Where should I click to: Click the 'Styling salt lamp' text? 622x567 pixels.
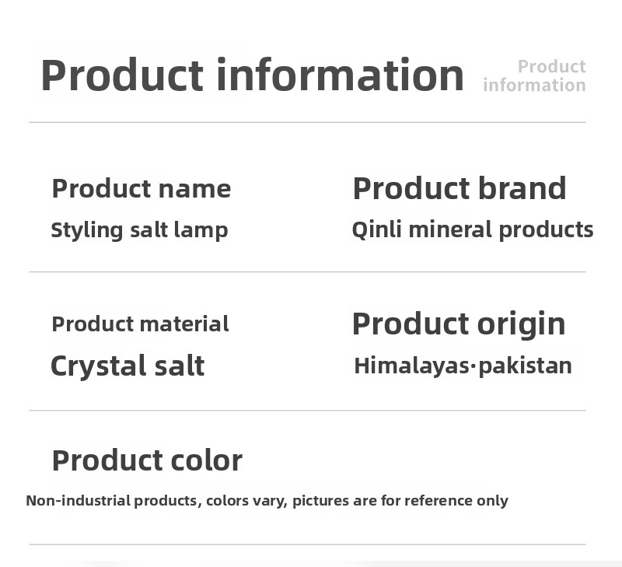coord(139,230)
